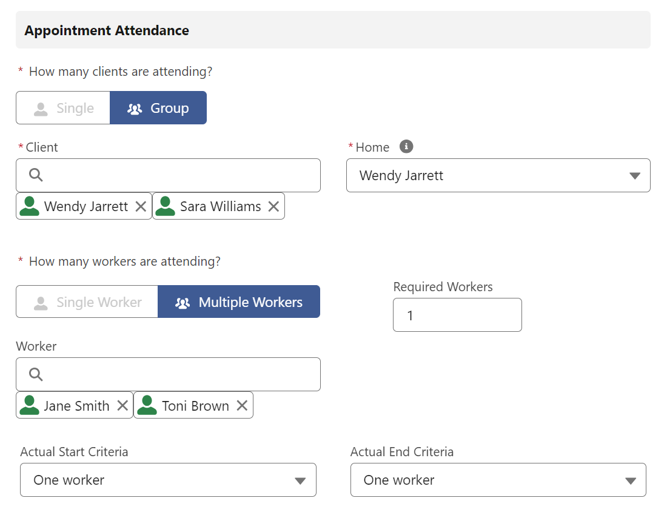Click the Appointment Attendance header
667x512 pixels.
click(x=106, y=30)
